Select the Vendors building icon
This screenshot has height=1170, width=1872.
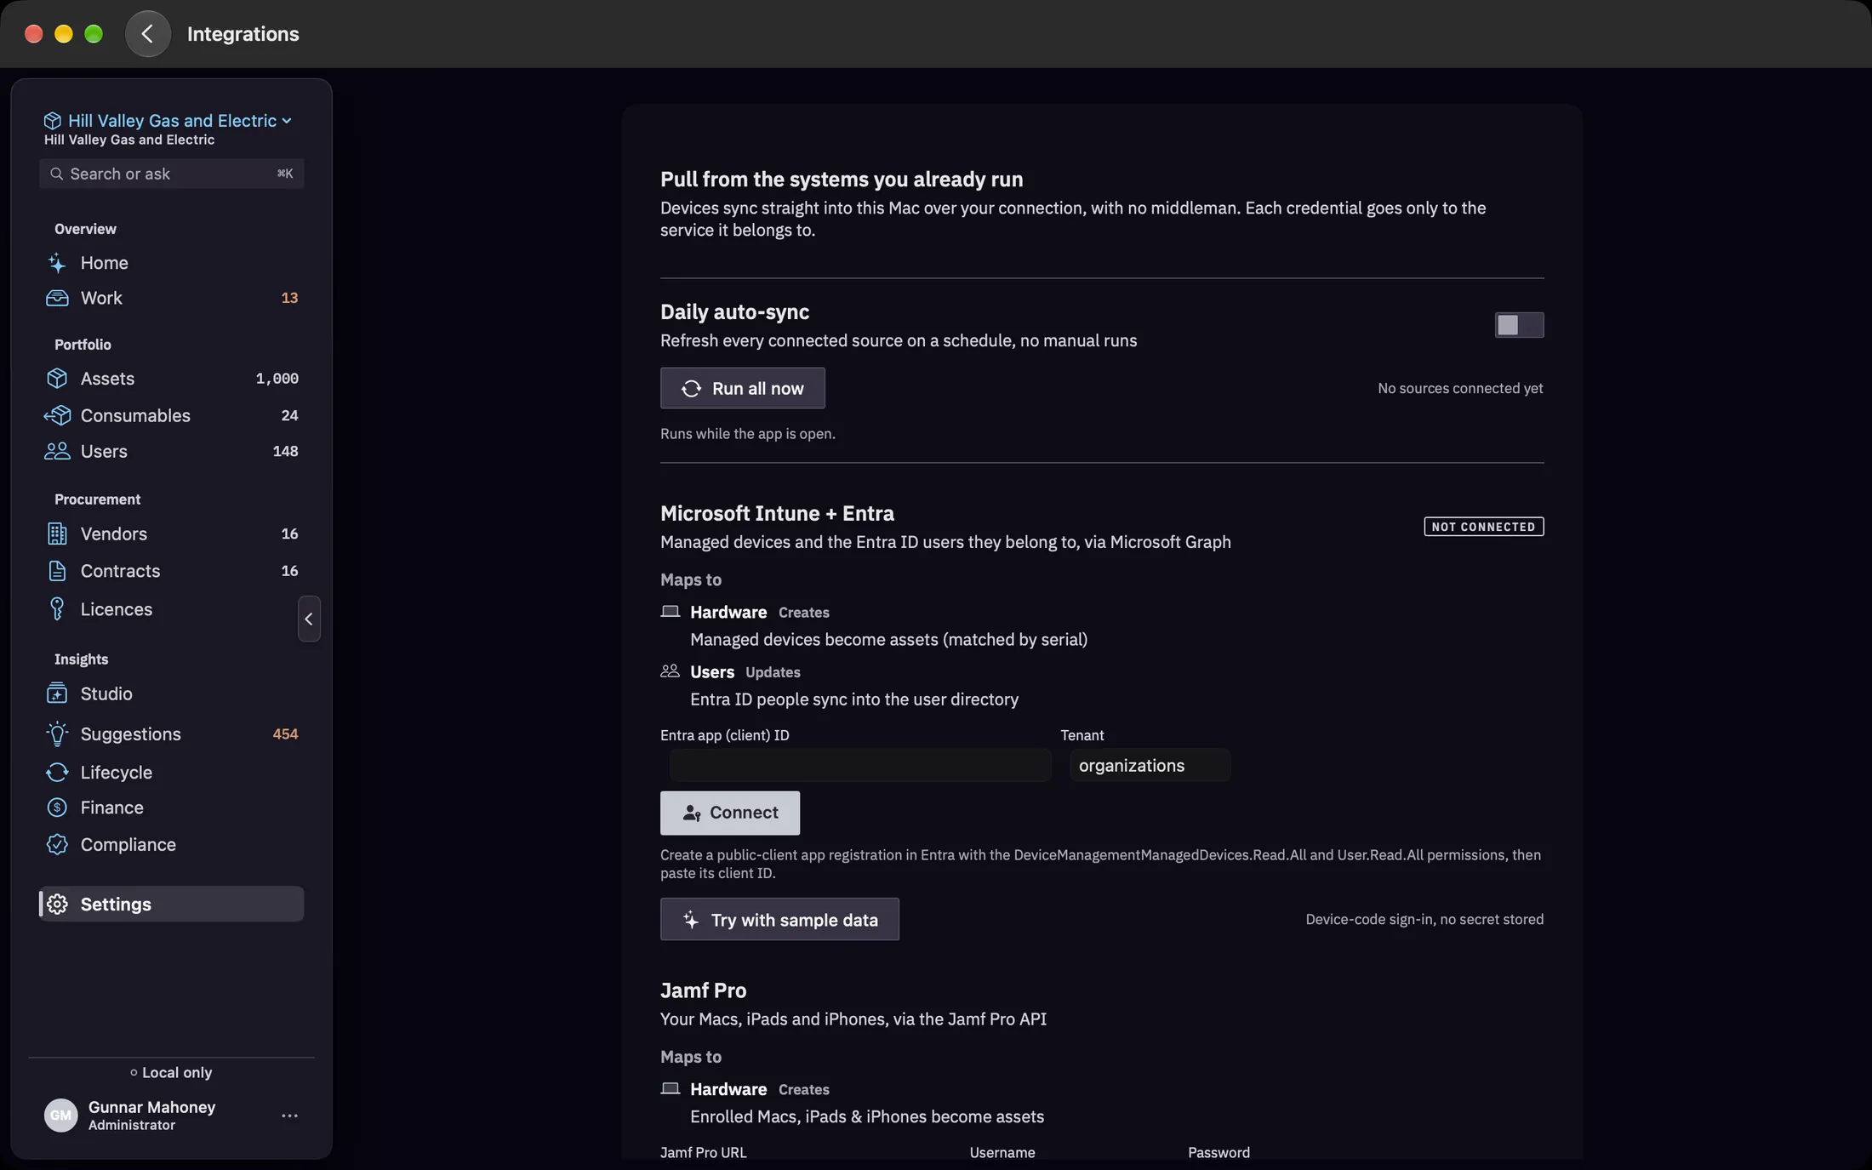point(57,534)
